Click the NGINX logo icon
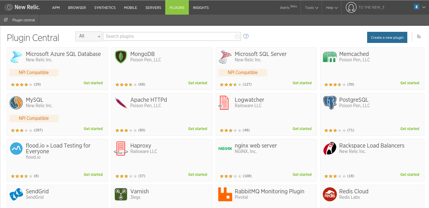 coord(225,149)
